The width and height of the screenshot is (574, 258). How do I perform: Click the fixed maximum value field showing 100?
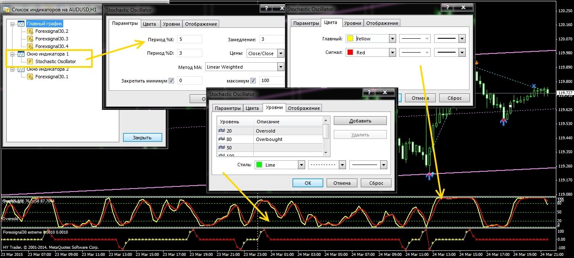(271, 80)
